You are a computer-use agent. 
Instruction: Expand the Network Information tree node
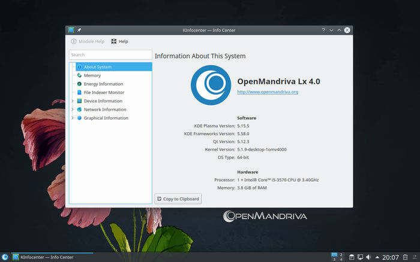coord(73,109)
